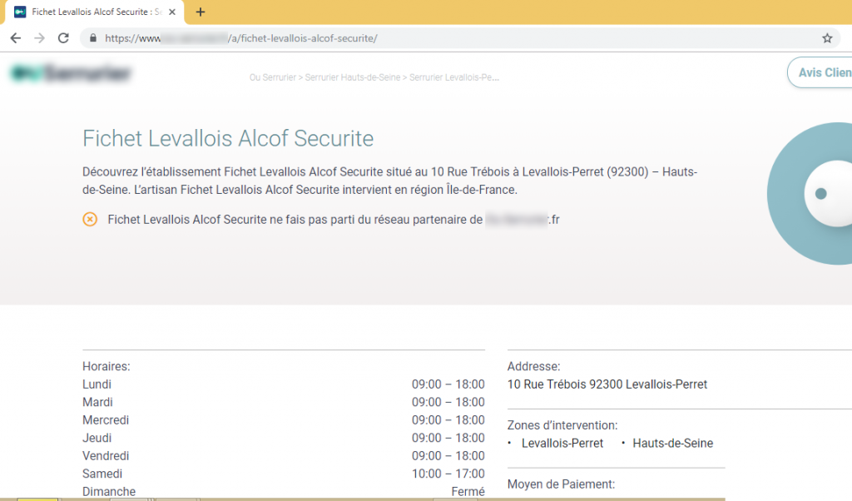
Task: Bookmark this page with the star icon
Action: pos(827,38)
